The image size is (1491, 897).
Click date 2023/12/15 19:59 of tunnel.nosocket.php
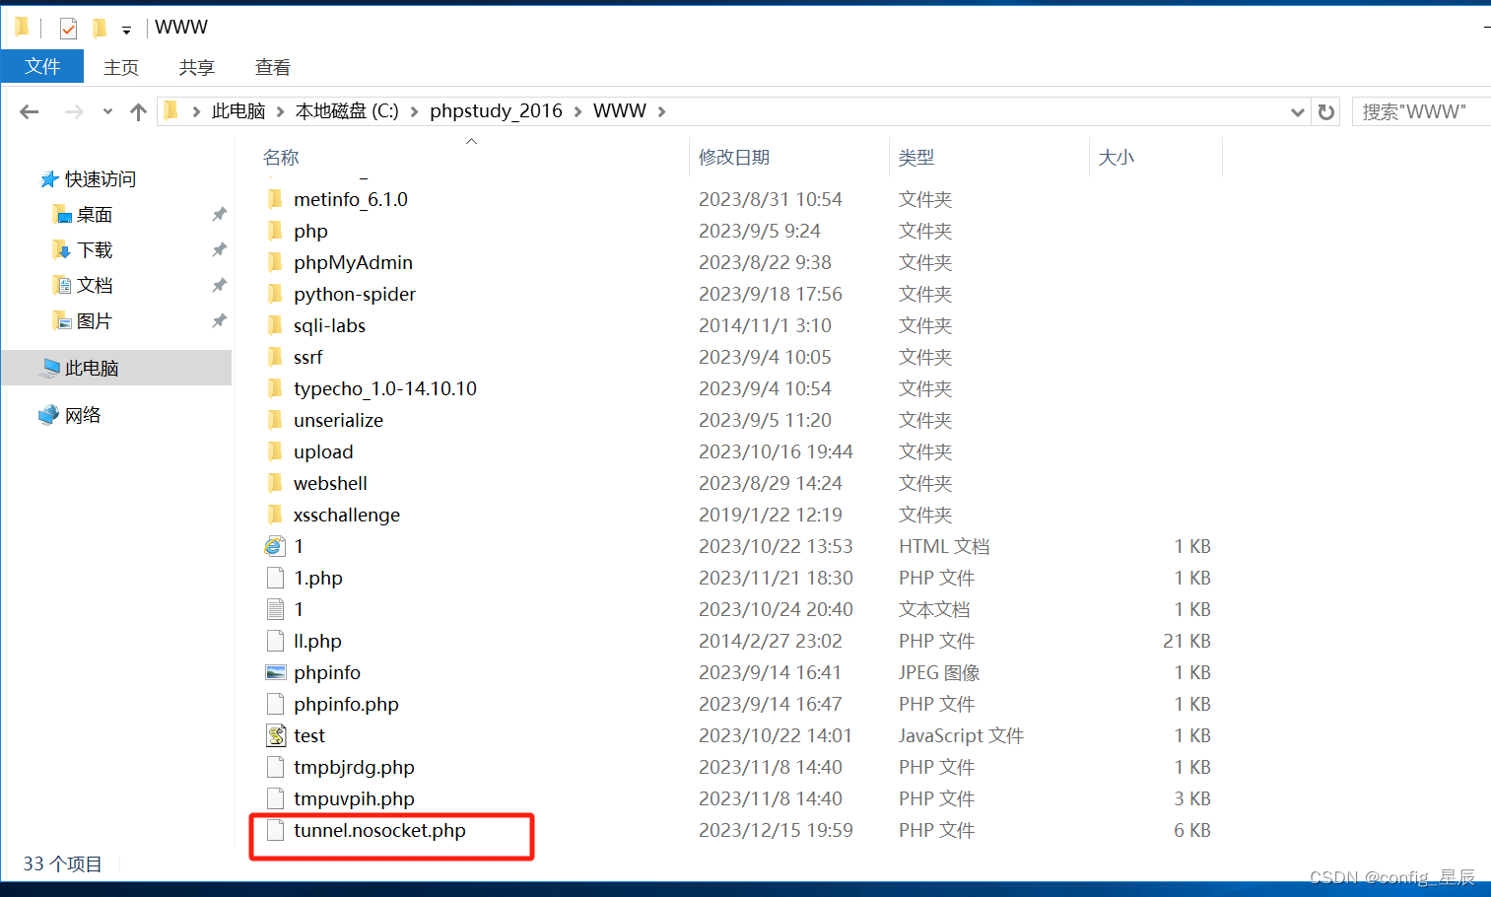click(x=776, y=830)
